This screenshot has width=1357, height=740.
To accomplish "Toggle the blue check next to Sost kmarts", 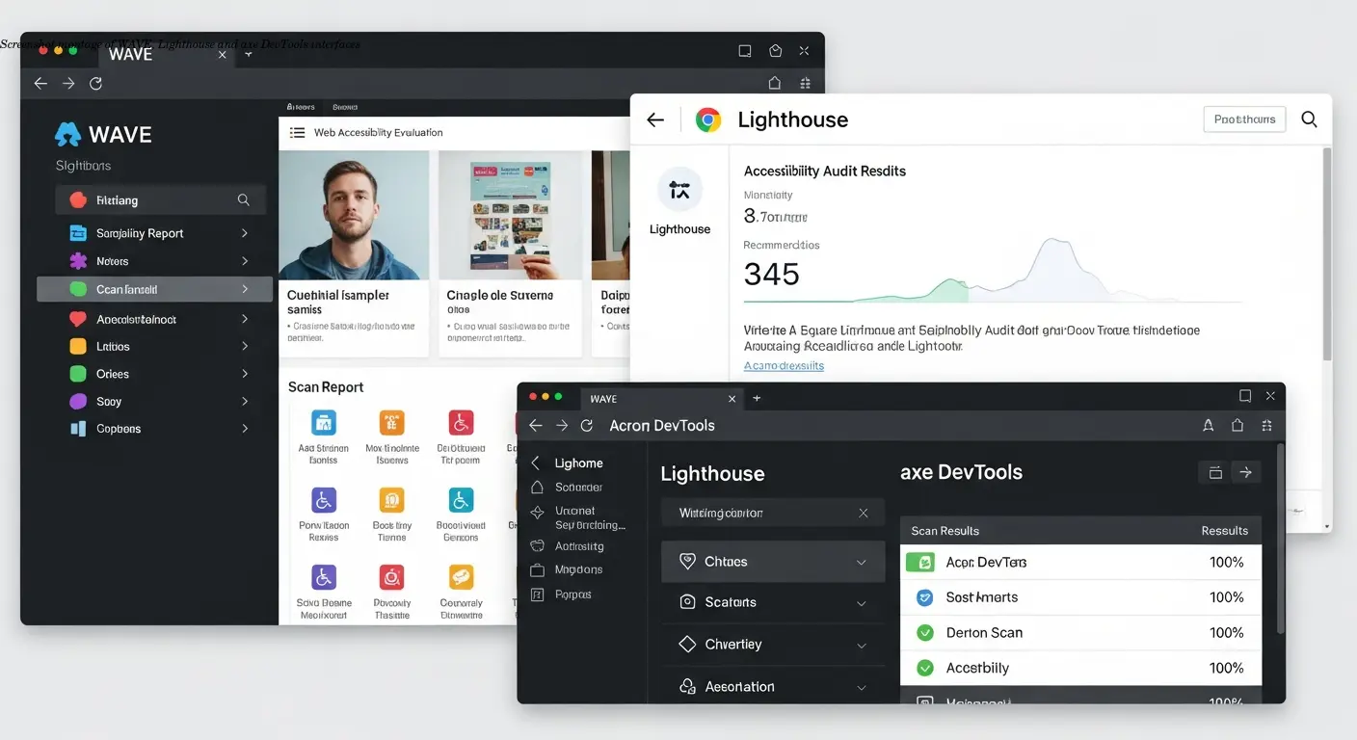I will pos(924,596).
